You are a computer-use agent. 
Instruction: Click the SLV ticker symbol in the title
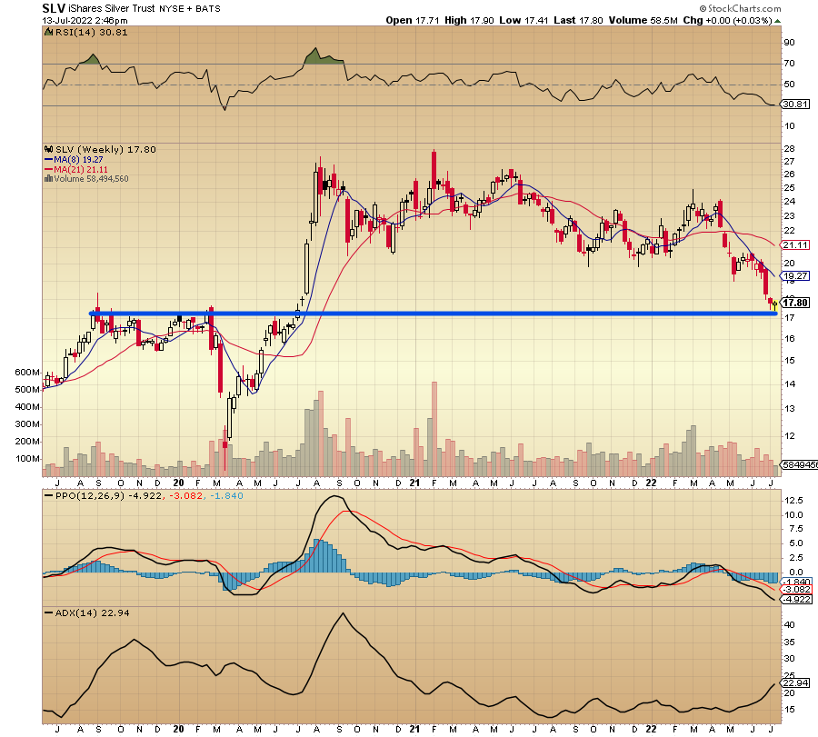point(54,8)
